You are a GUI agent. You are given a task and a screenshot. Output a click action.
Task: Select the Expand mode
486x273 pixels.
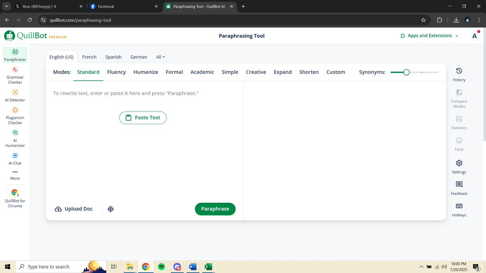283,72
